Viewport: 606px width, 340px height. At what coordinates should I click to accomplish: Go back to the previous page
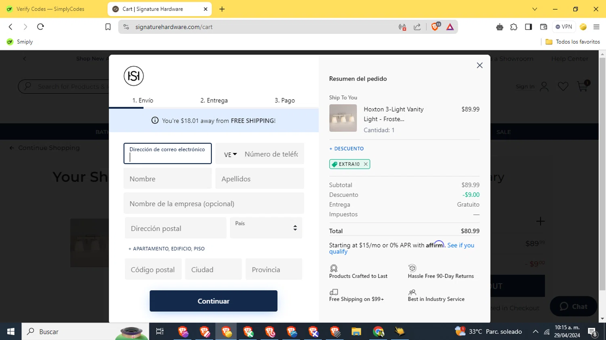(11, 27)
